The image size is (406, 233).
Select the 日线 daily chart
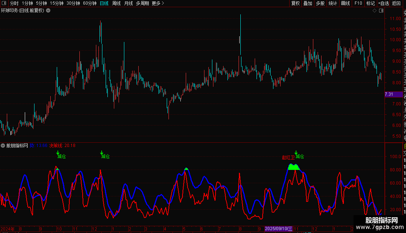104,3
